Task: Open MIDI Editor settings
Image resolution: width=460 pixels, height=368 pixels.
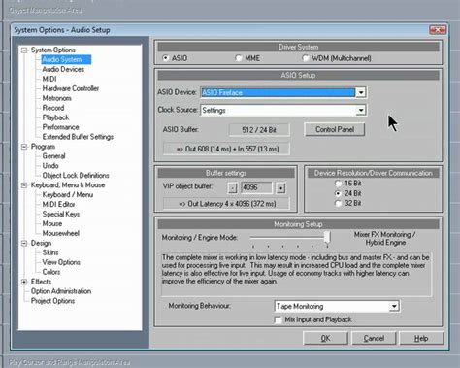Action: [58, 204]
